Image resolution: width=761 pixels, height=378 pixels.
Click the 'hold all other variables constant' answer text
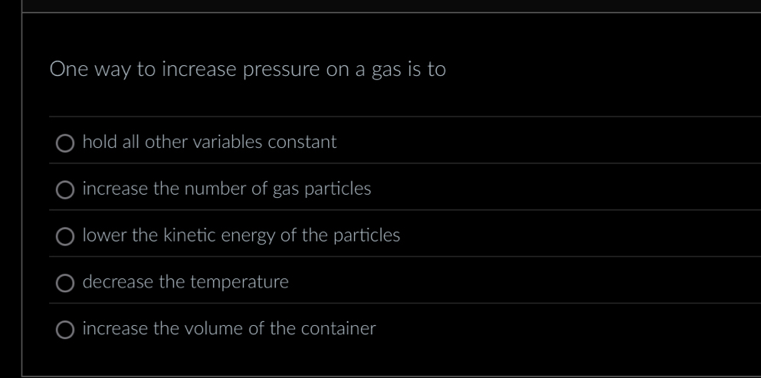coord(209,142)
